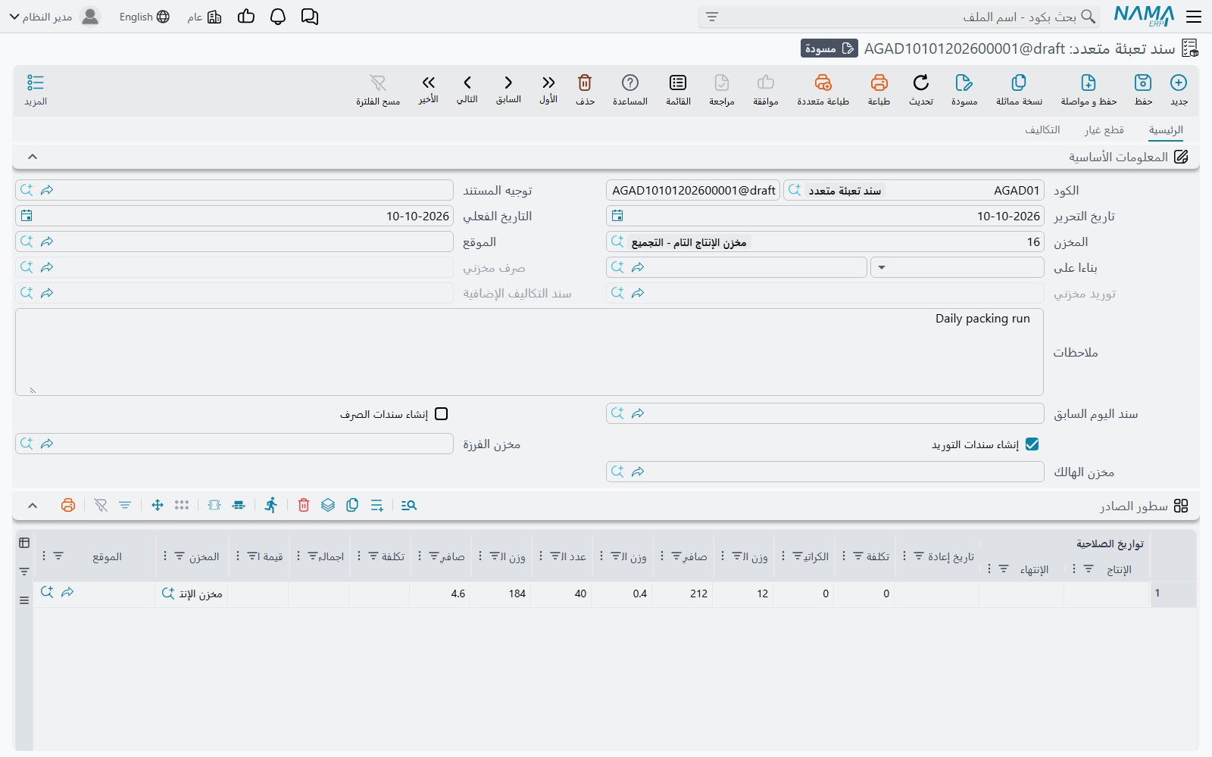Expand the المزيد (more) actions menu
The image size is (1212, 757).
click(36, 89)
